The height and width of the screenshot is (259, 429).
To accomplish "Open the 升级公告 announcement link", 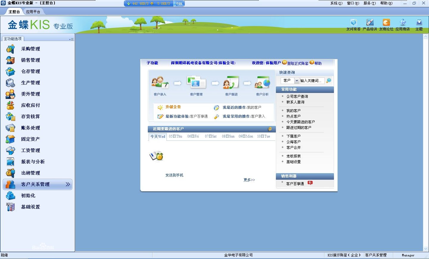I will click(x=173, y=107).
